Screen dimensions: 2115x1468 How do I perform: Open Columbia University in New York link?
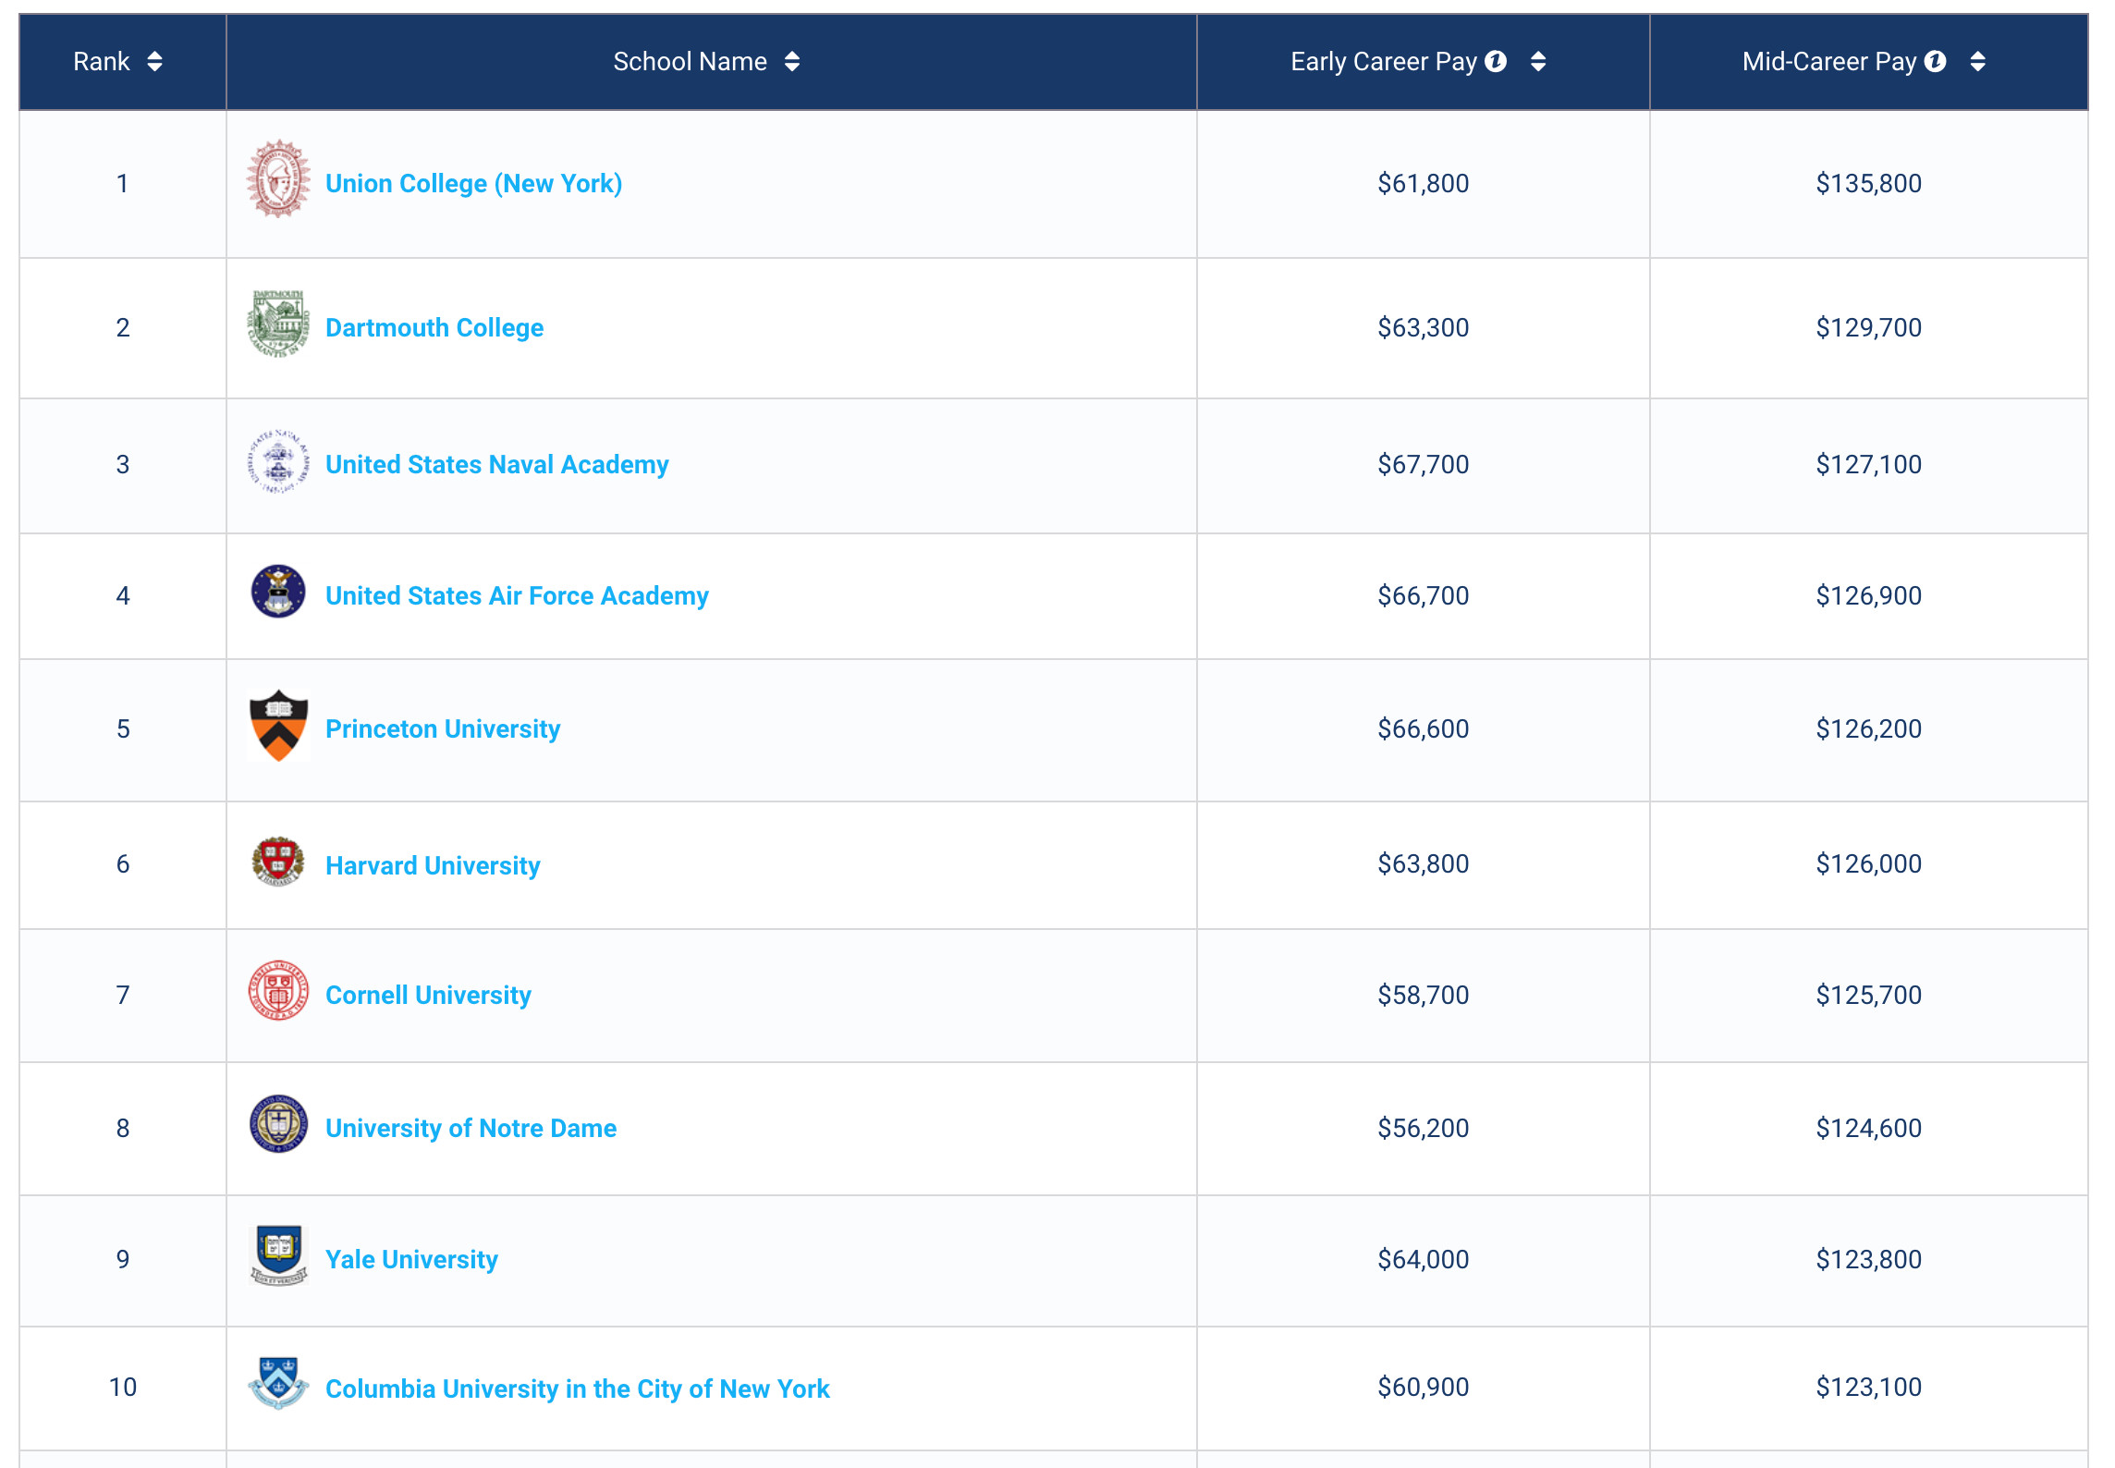click(578, 1389)
